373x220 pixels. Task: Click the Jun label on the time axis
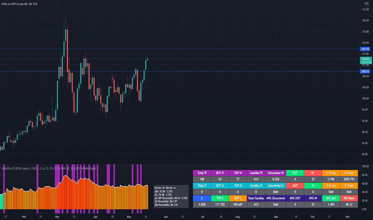tap(166, 217)
